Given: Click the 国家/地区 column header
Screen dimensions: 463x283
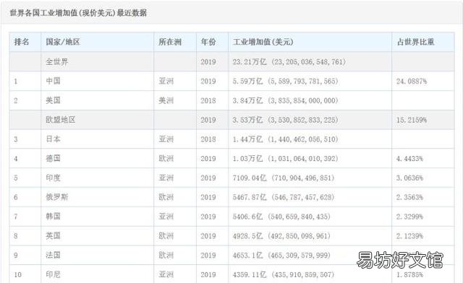Looking at the screenshot, I should [x=63, y=42].
